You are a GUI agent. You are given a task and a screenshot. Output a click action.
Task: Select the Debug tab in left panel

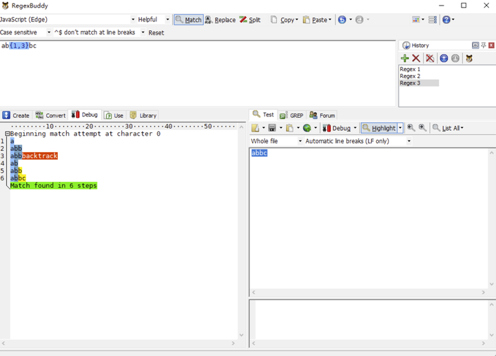[x=85, y=115]
